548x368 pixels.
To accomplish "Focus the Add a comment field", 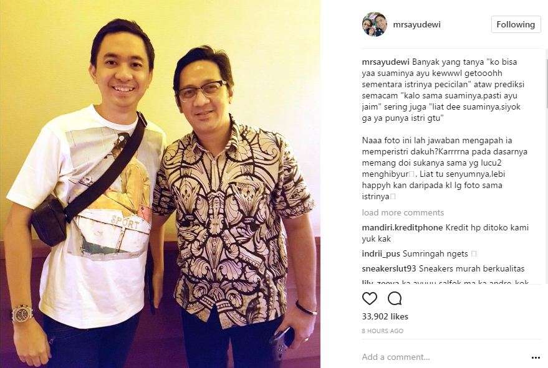I will pyautogui.click(x=444, y=357).
